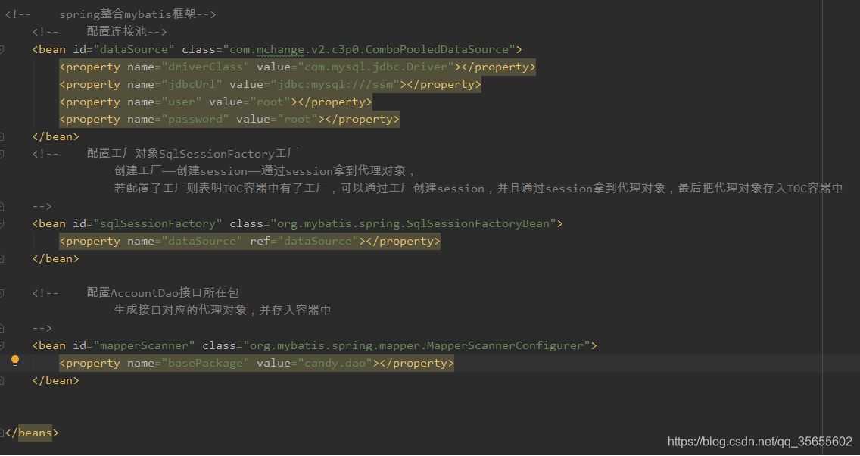Collapse the dataSource bean fold marker

point(2,49)
